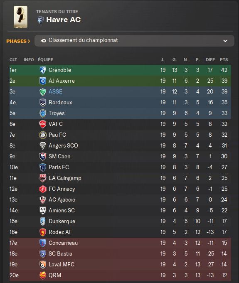Image resolution: width=239 pixels, height=283 pixels.
Task: Sort table by PTS column header
Action: click(224, 60)
